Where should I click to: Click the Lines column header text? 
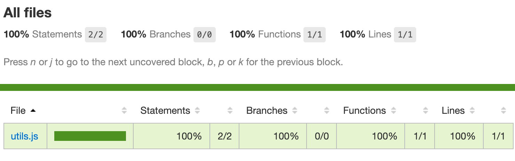pyautogui.click(x=453, y=111)
